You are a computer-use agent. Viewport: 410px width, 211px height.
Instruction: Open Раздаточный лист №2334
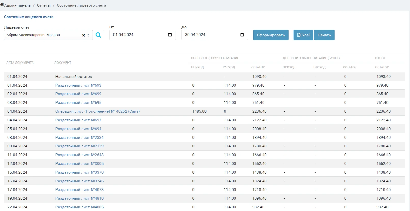pyautogui.click(x=79, y=138)
